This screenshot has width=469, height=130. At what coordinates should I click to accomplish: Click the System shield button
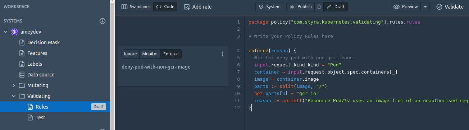pyautogui.click(x=269, y=7)
